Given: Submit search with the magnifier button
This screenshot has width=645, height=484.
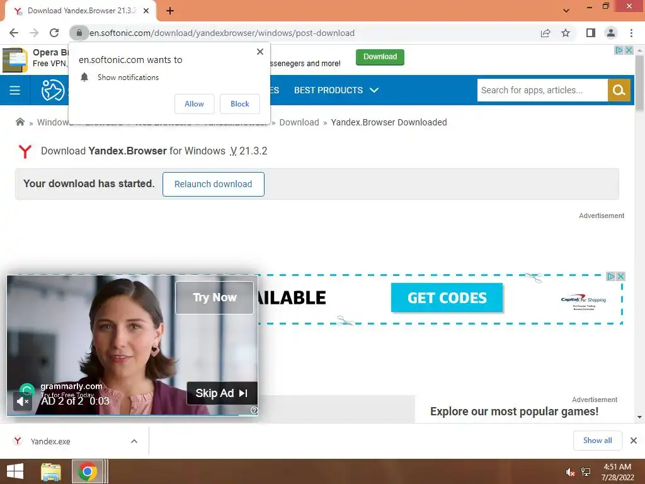Looking at the screenshot, I should (619, 90).
